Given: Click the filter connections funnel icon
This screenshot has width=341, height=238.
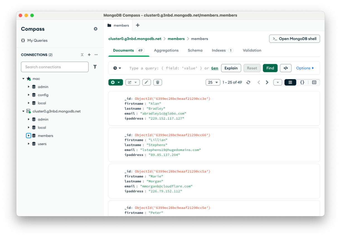Looking at the screenshot, I should pos(95,67).
